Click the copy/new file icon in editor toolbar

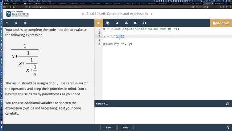tap(108, 23)
